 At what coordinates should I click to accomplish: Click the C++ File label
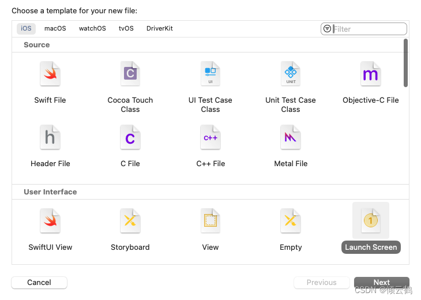[210, 164]
